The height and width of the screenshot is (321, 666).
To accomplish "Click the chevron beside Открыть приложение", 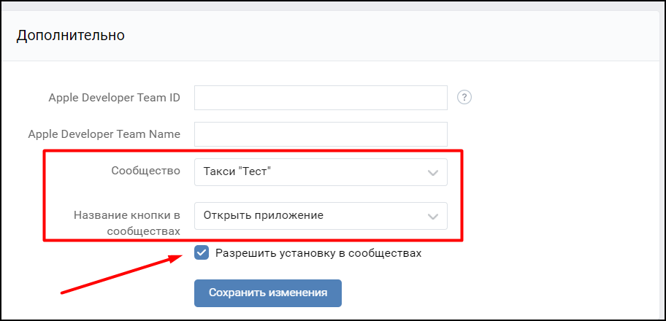I will [433, 217].
